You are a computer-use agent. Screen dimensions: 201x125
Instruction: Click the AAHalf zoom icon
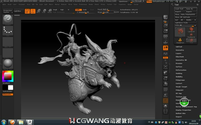(166, 31)
